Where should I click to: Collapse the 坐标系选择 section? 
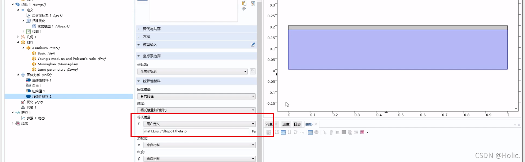tap(139, 56)
